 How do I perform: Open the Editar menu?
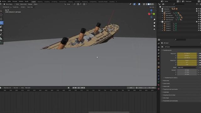9,1
